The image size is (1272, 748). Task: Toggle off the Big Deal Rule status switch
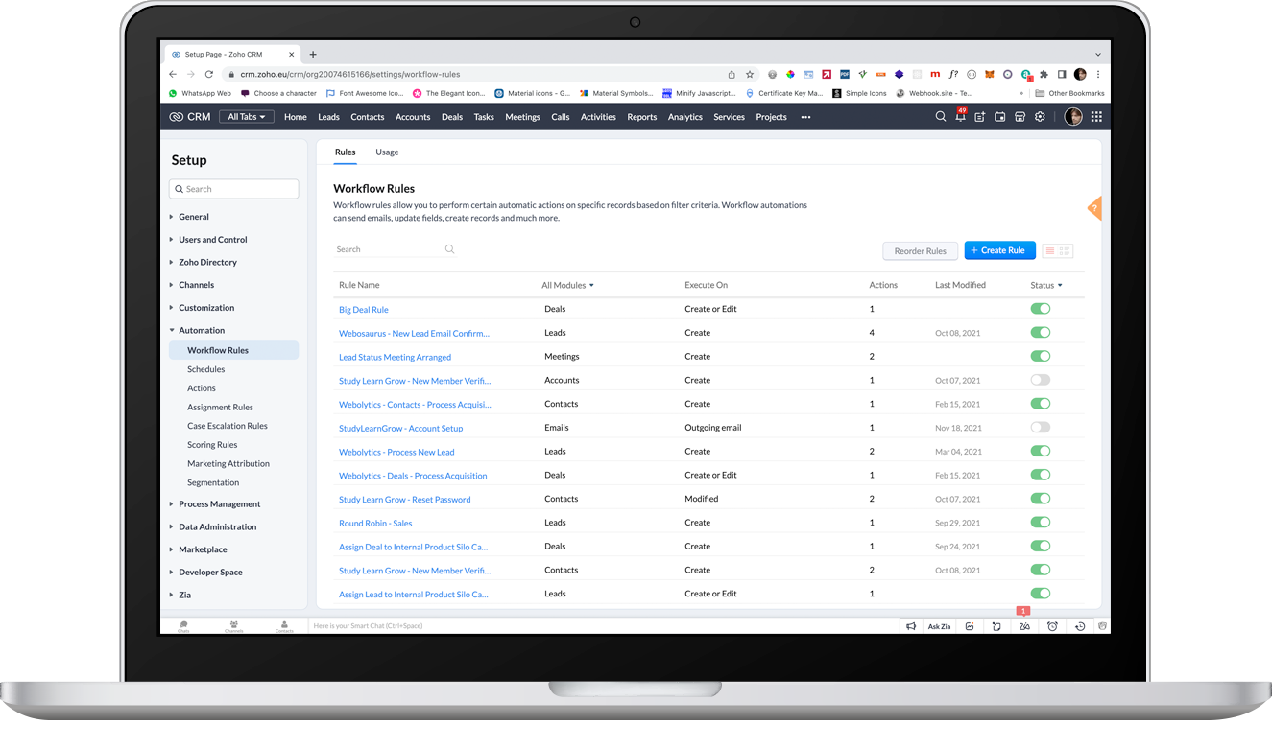(x=1041, y=309)
